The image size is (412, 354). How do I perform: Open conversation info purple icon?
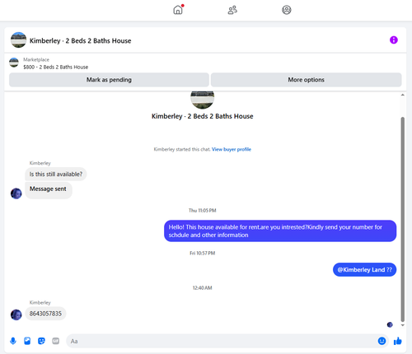(394, 40)
